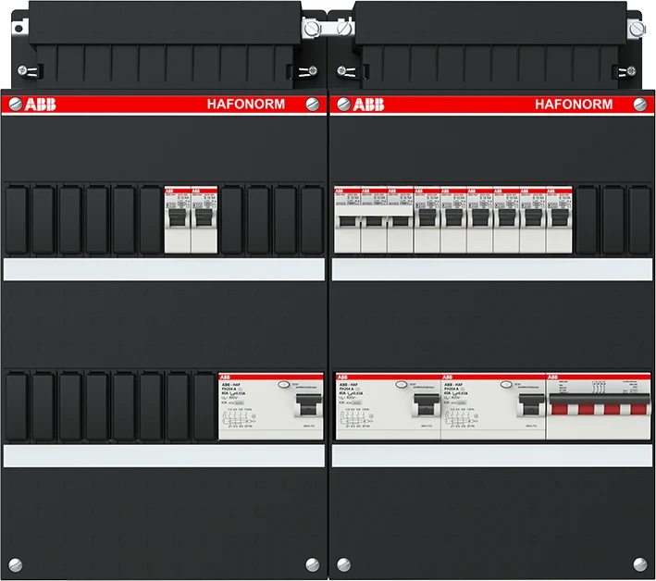Click the bottom-left corner screw of the left panel

pyautogui.click(x=13, y=561)
